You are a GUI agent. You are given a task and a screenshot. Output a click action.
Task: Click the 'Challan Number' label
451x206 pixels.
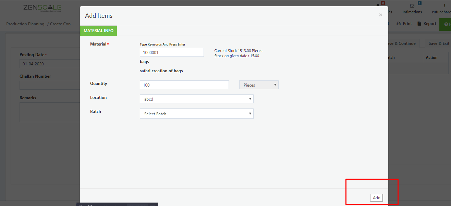click(35, 76)
